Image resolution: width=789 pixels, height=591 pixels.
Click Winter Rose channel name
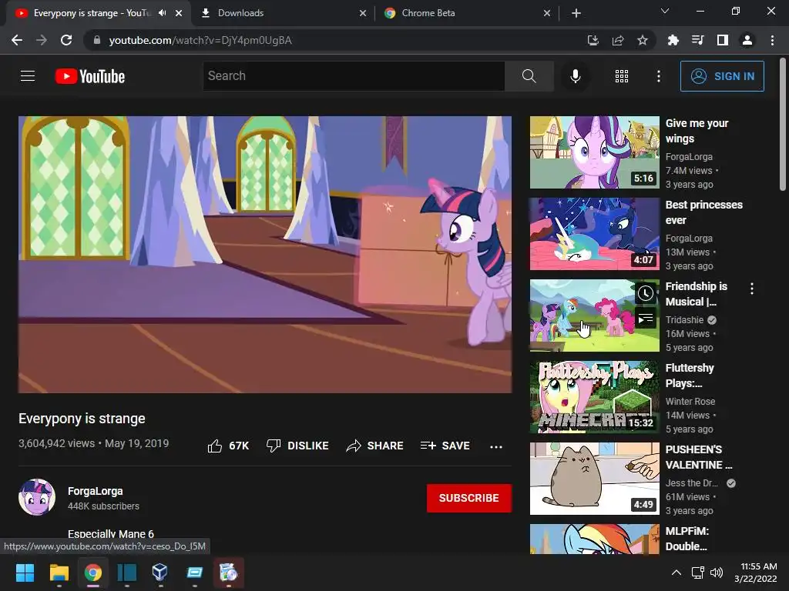point(690,401)
